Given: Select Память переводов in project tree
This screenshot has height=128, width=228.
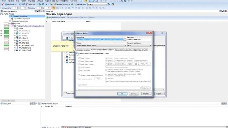Looking at the screenshot, I should coord(21,16).
